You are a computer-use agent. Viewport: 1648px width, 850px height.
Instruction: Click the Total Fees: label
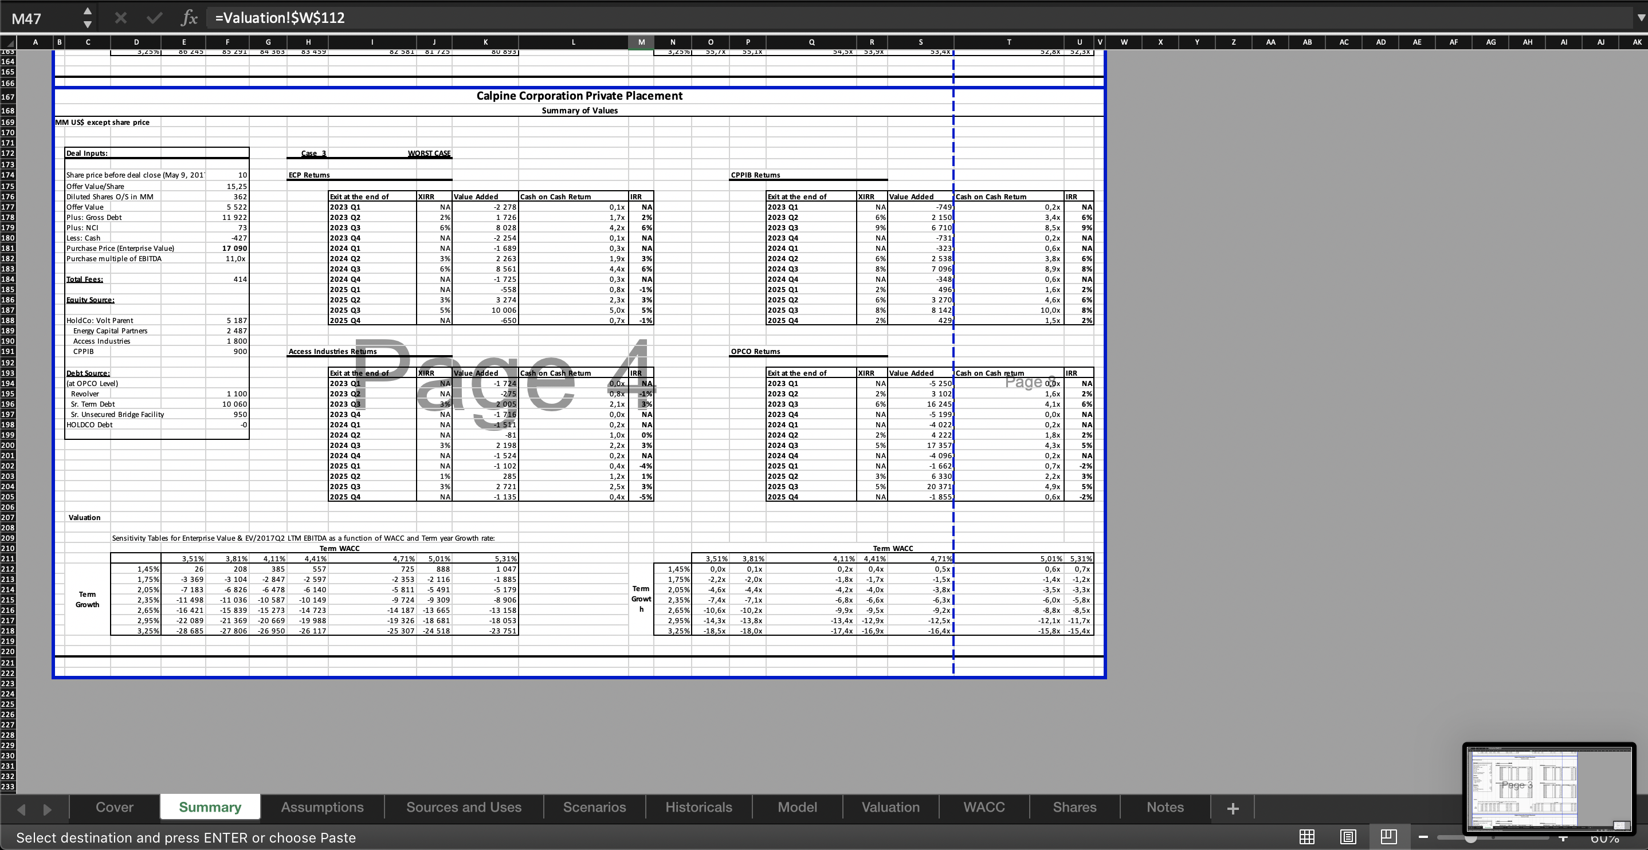(x=84, y=280)
